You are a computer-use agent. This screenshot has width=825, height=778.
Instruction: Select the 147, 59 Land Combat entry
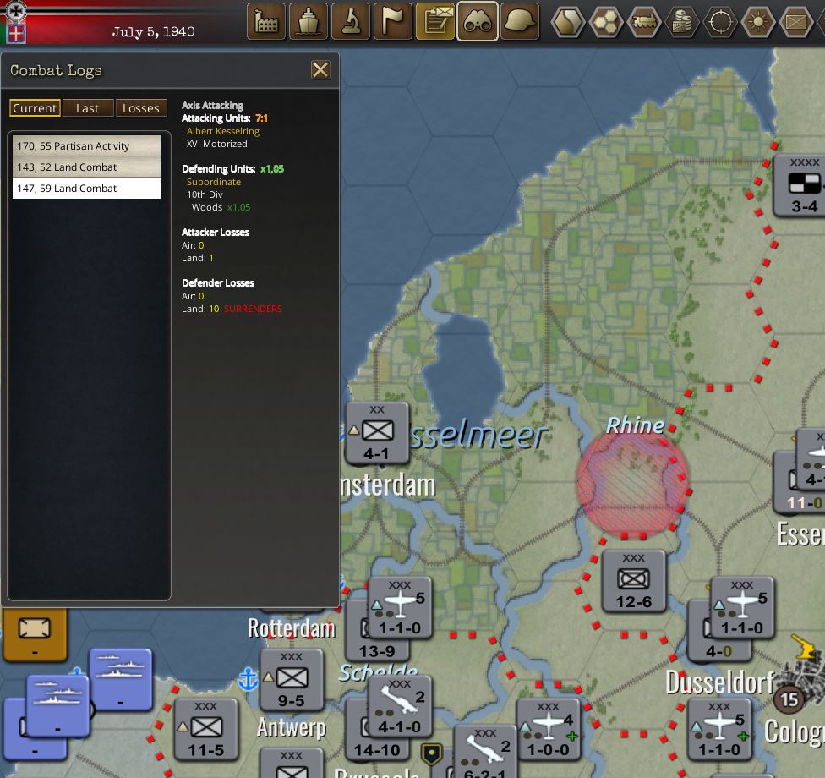tap(86, 188)
